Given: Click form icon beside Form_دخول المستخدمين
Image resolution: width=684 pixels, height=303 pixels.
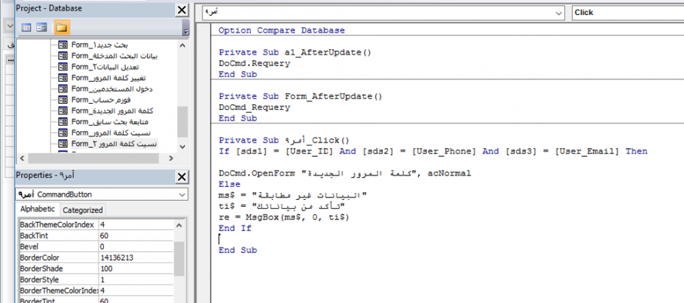Looking at the screenshot, I should 63,89.
